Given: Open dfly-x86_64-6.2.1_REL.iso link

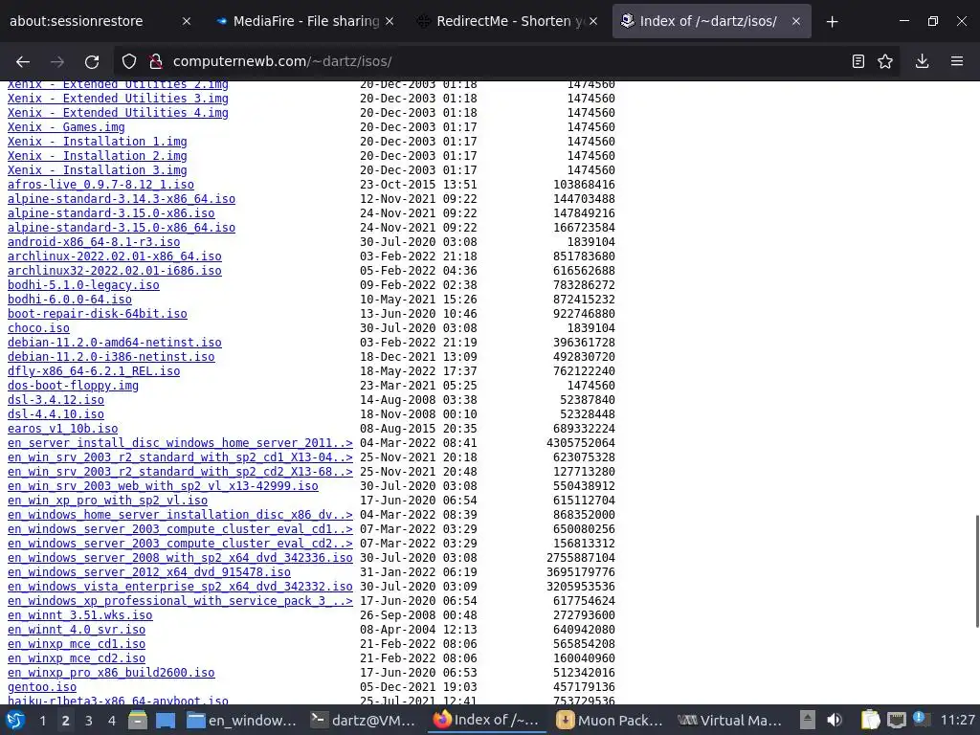Looking at the screenshot, I should 94,371.
